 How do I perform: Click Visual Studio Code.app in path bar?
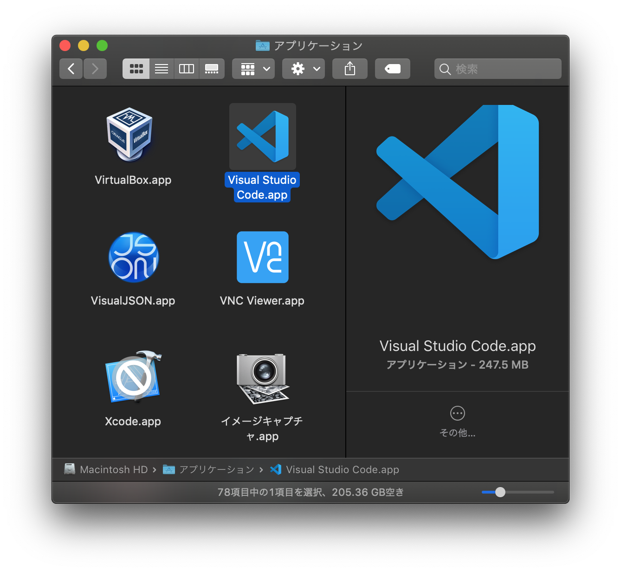335,469
